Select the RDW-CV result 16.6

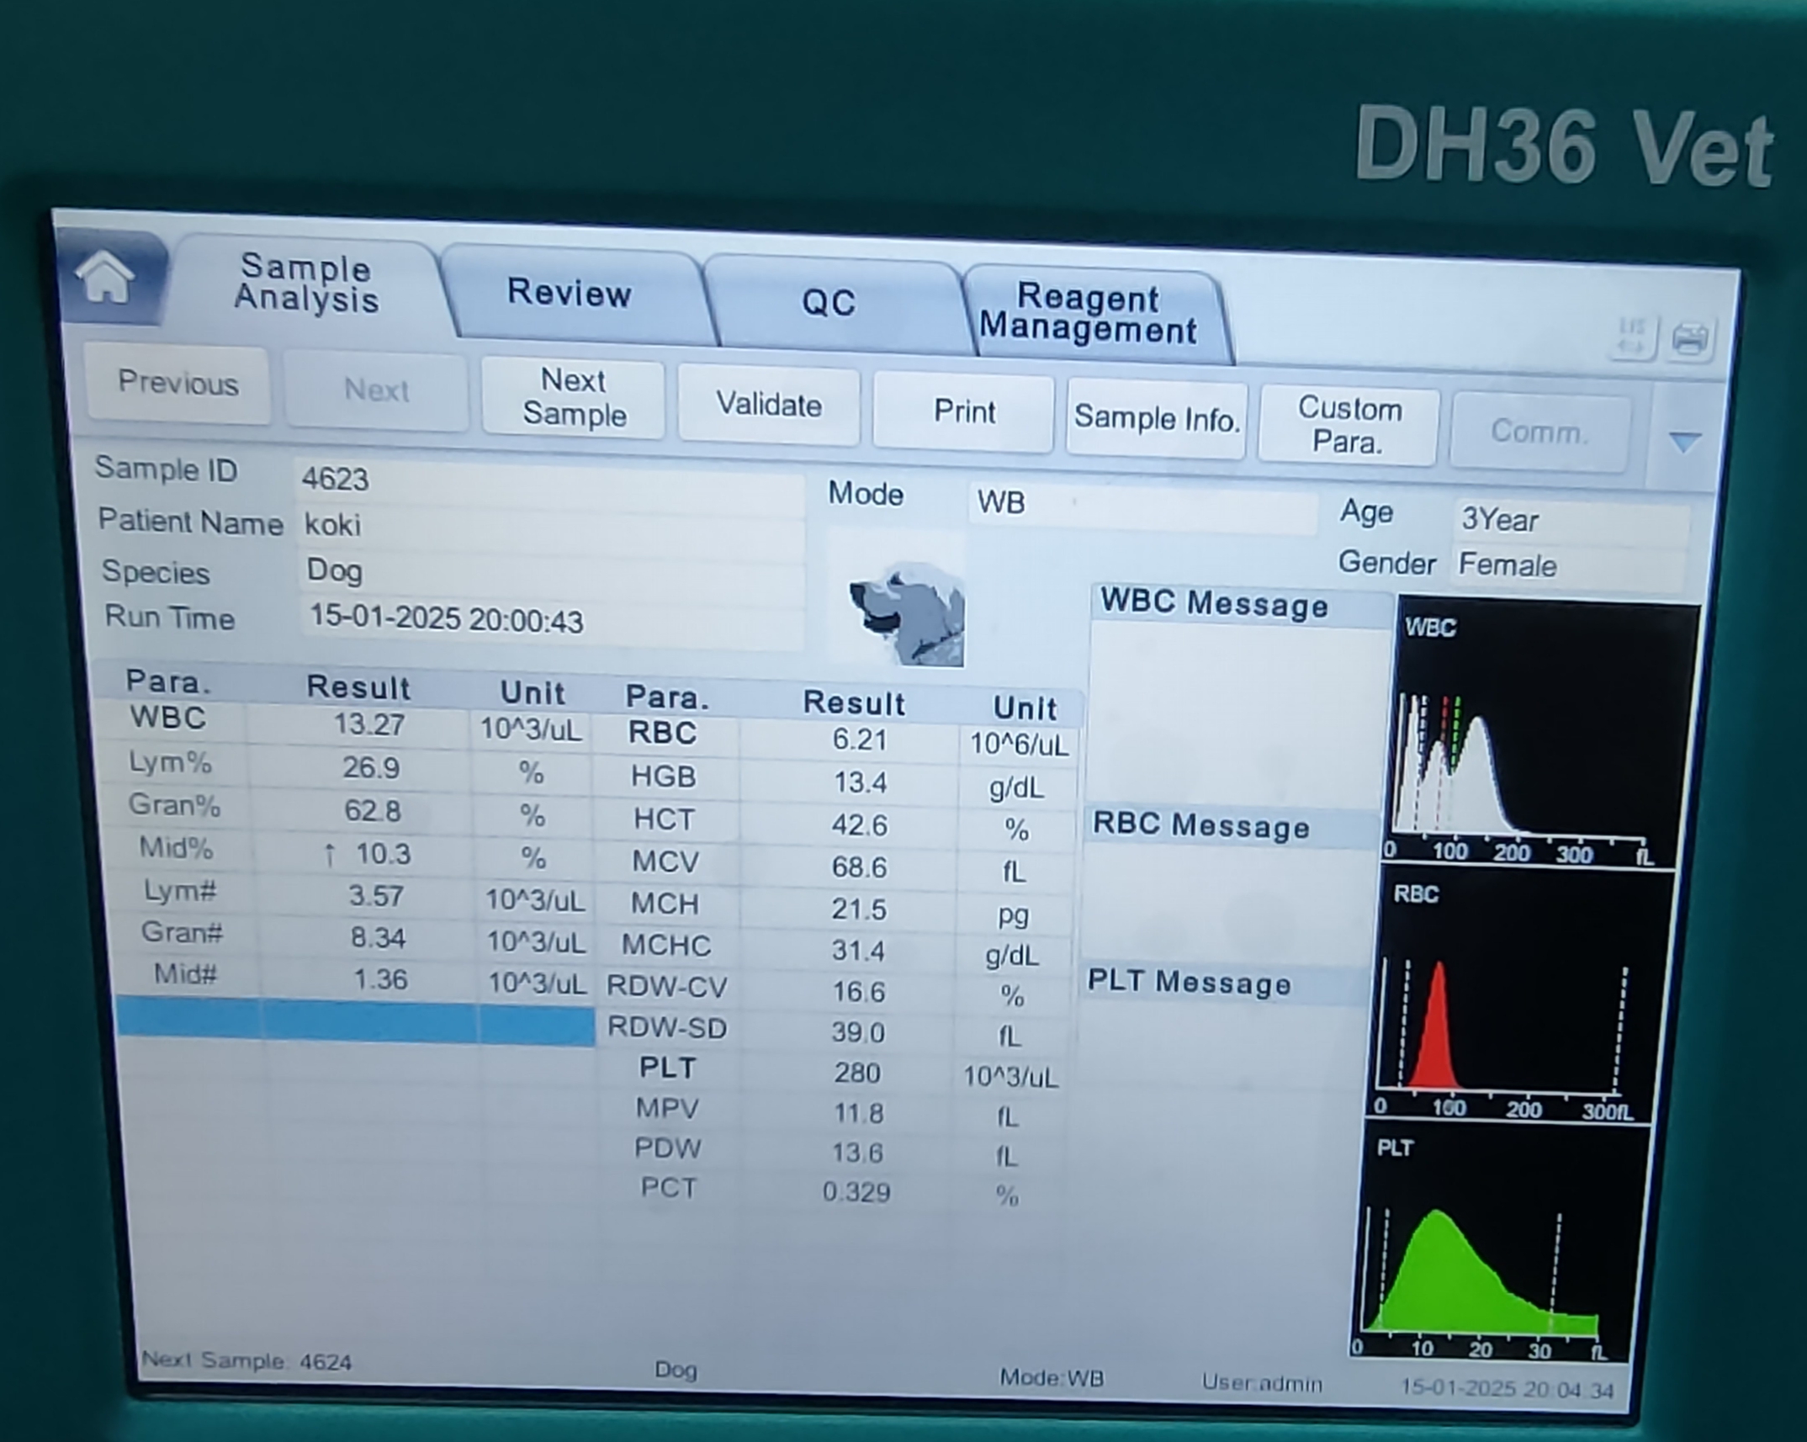point(858,992)
